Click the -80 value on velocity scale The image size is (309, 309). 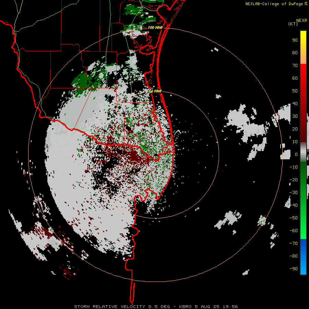click(294, 256)
